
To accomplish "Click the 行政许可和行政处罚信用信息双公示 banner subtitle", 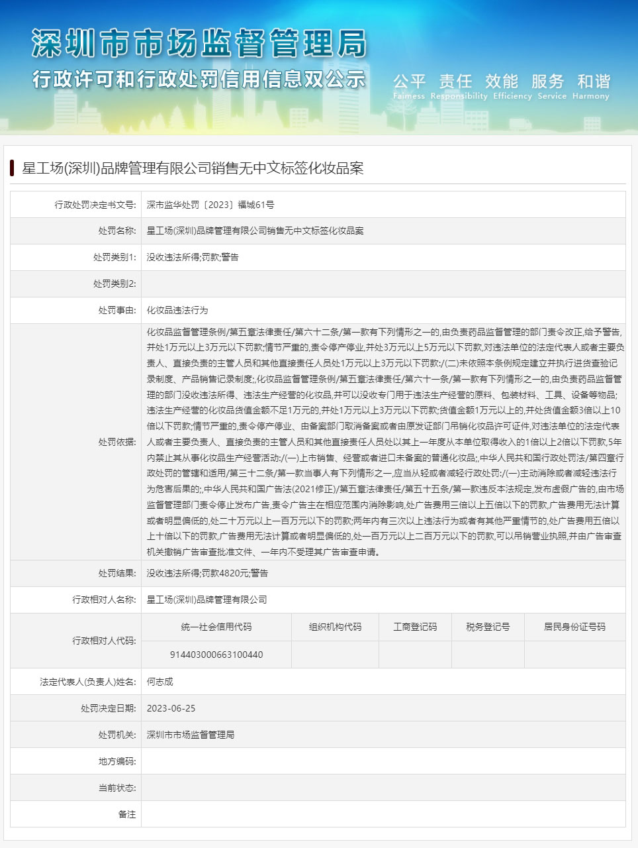I will (x=199, y=79).
